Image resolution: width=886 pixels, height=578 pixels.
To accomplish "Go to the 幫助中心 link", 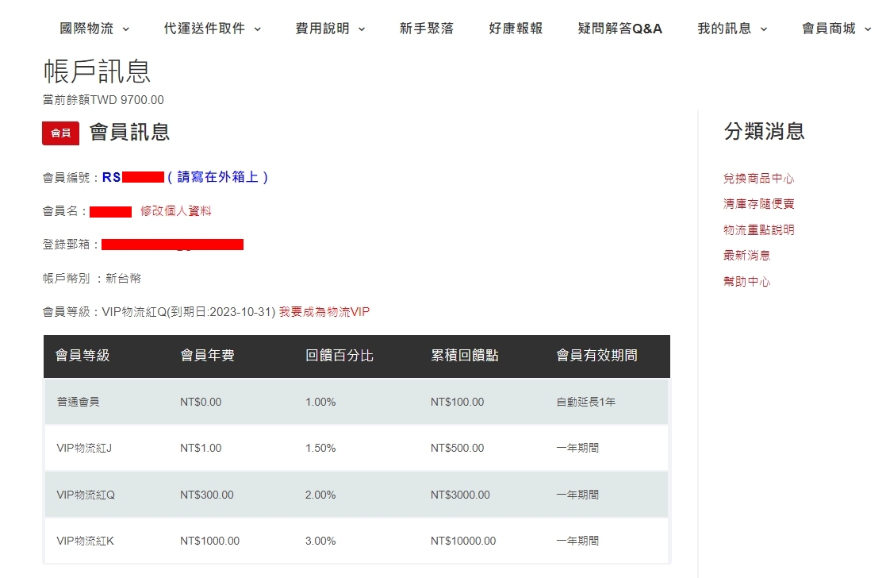I will tap(746, 282).
